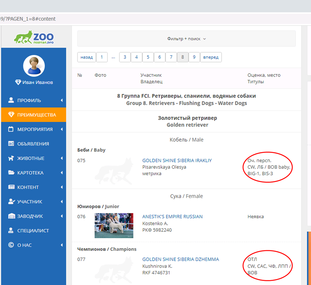Click the calendar icon beside МЕРОПРИЯТИЯ
The image size is (311, 285).
[11, 129]
